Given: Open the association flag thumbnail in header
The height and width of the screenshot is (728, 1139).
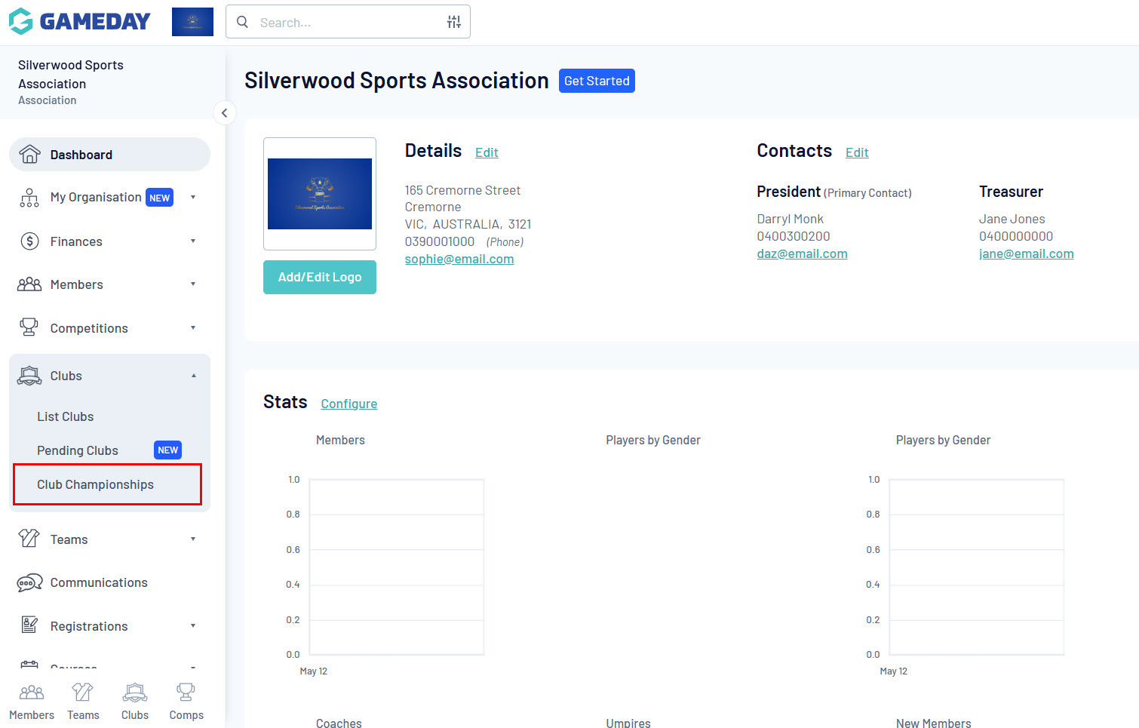Looking at the screenshot, I should (x=192, y=22).
